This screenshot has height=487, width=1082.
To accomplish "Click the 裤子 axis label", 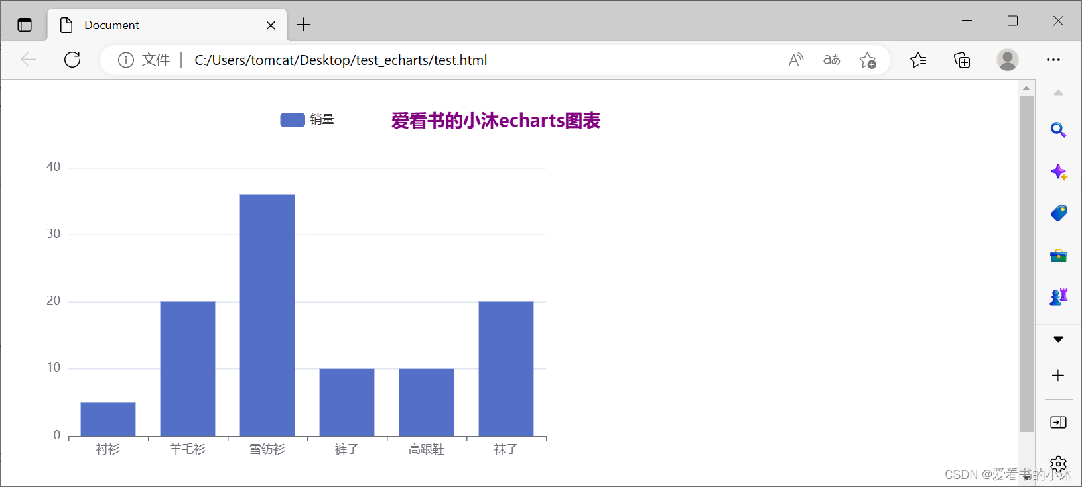I will click(x=347, y=449).
